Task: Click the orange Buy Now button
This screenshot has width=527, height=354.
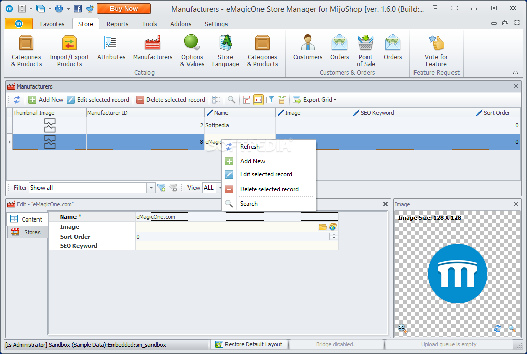Action: (124, 9)
